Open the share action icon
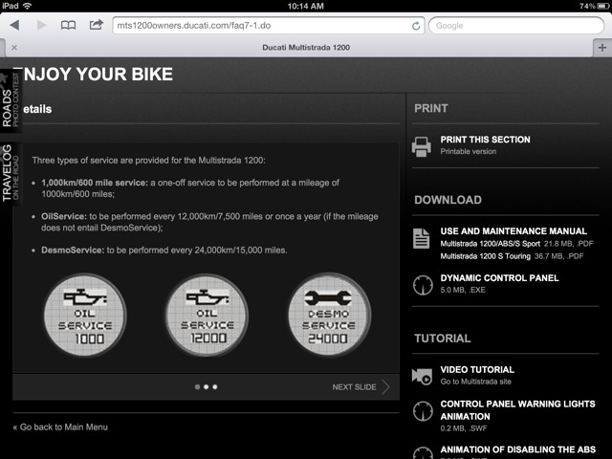Image resolution: width=612 pixels, height=459 pixels. click(x=97, y=25)
